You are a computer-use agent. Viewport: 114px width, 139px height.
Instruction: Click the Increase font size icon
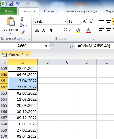[84, 21]
